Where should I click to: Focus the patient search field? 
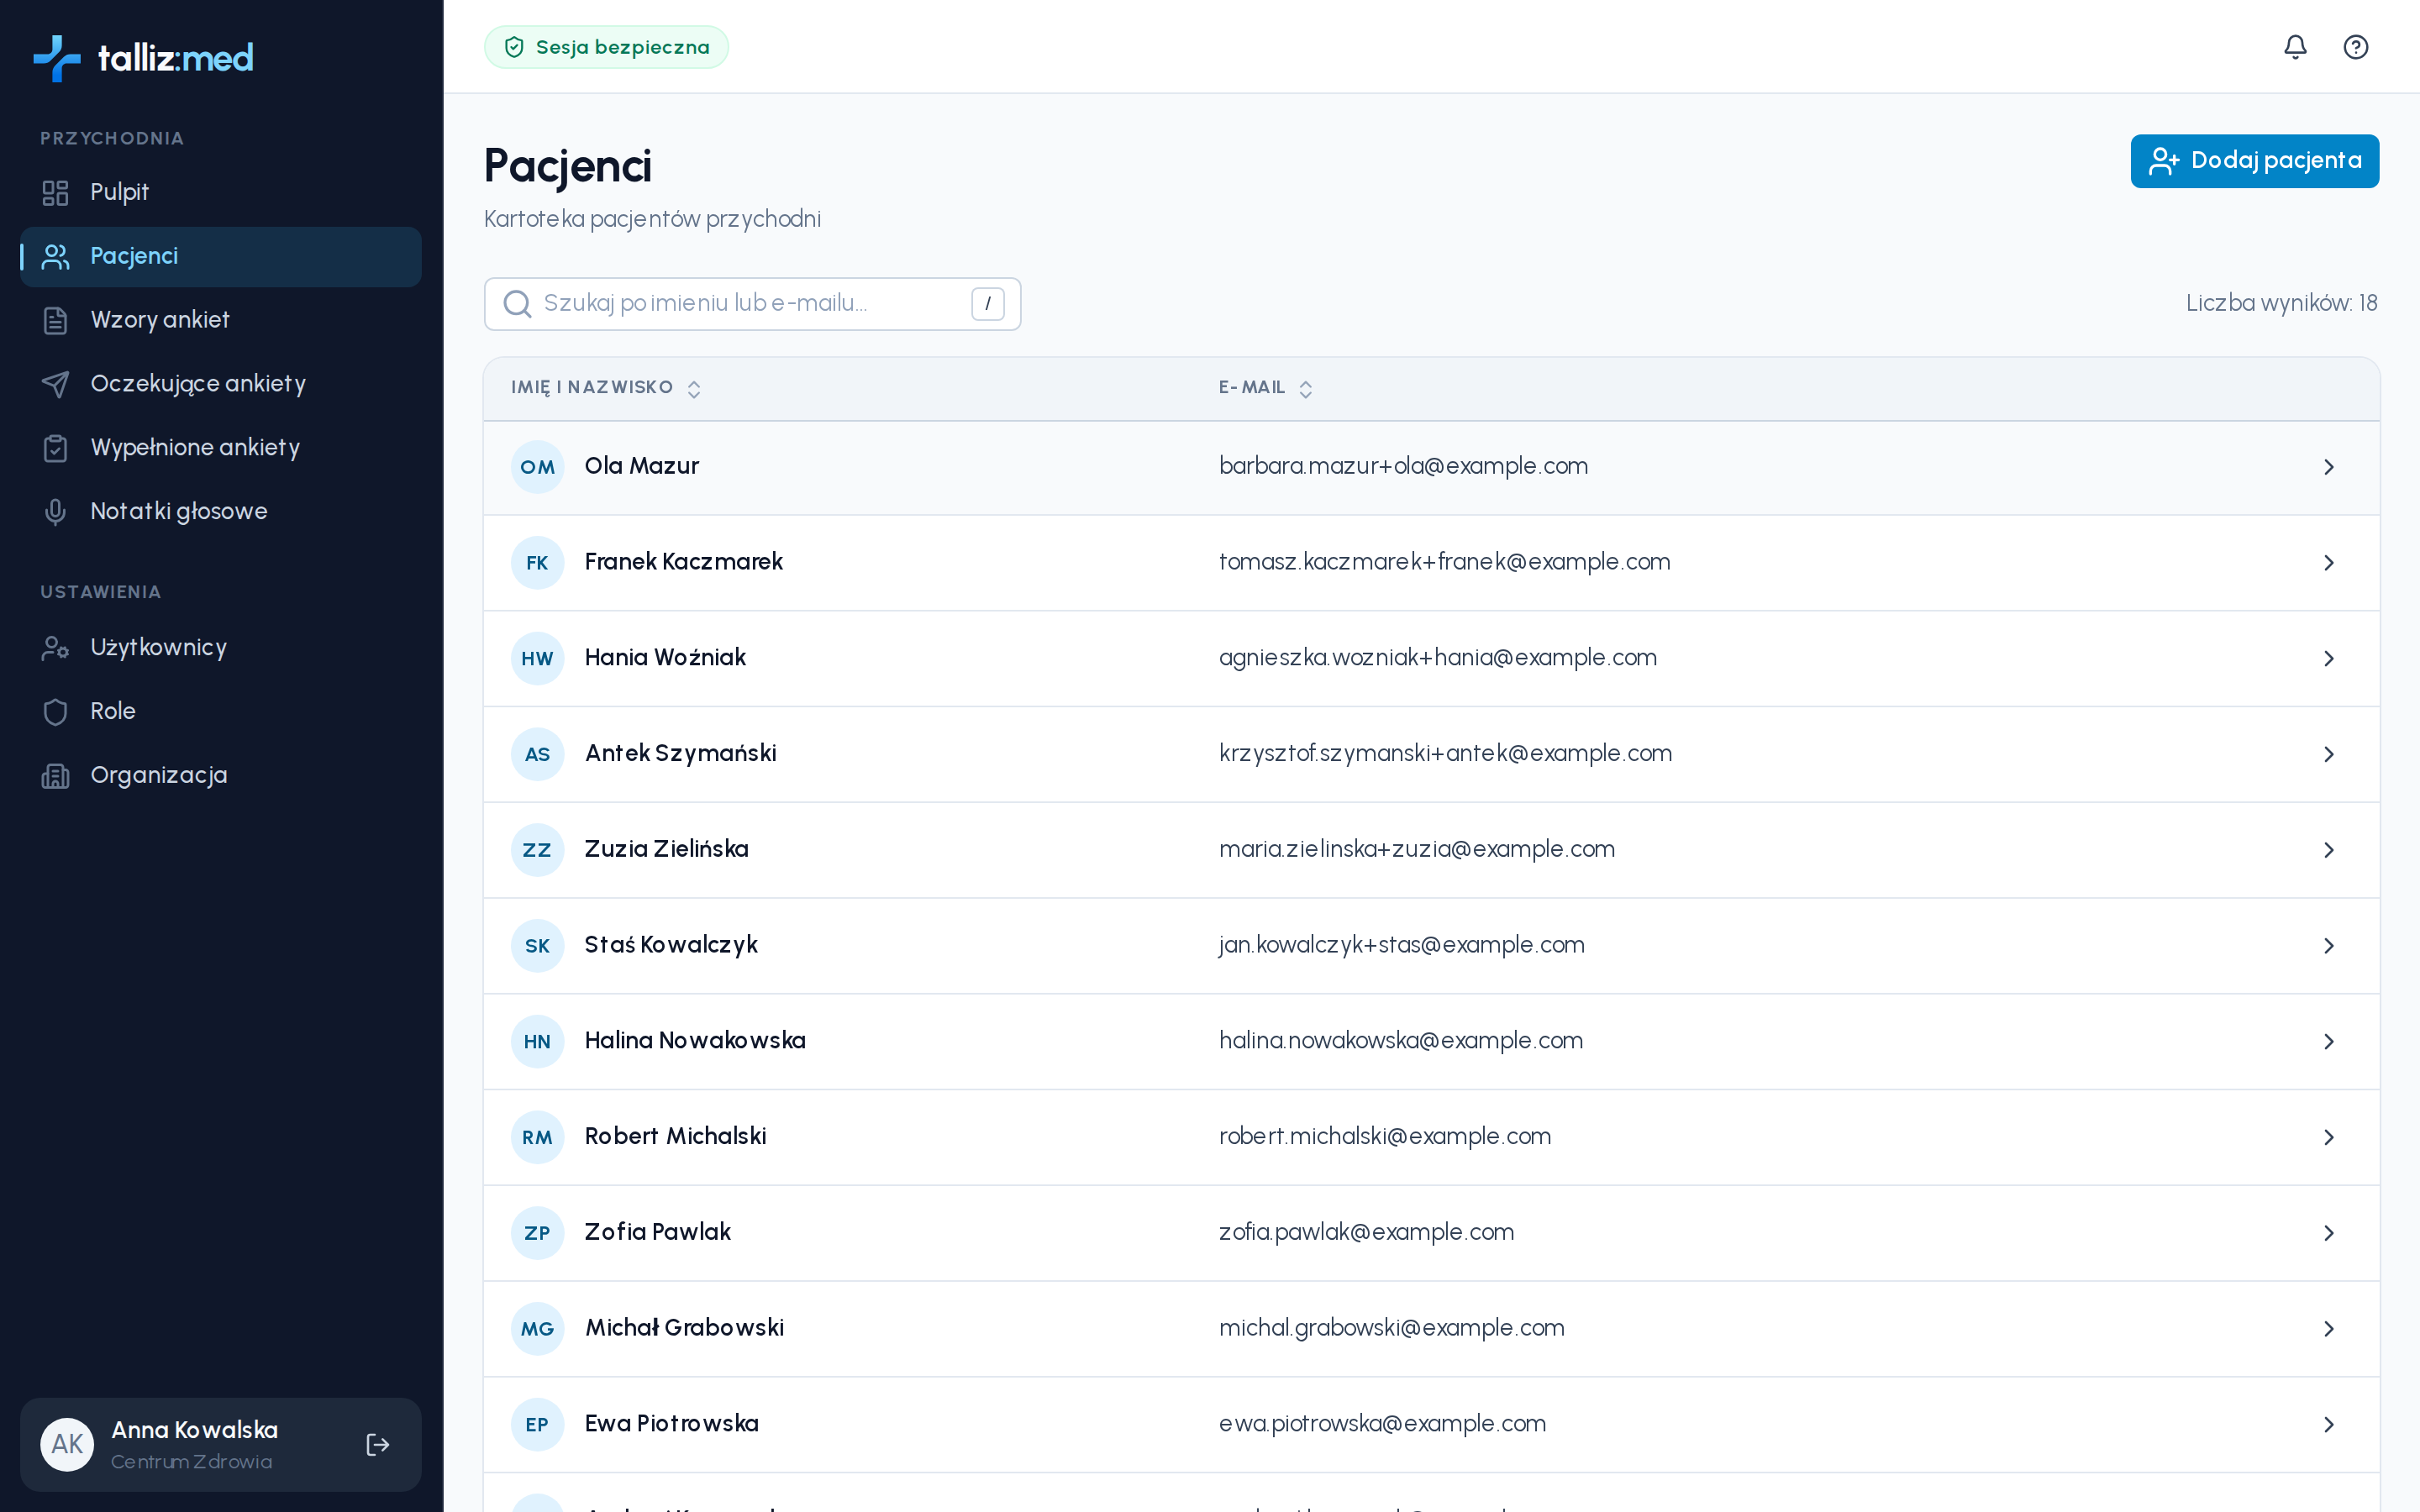[x=752, y=304]
